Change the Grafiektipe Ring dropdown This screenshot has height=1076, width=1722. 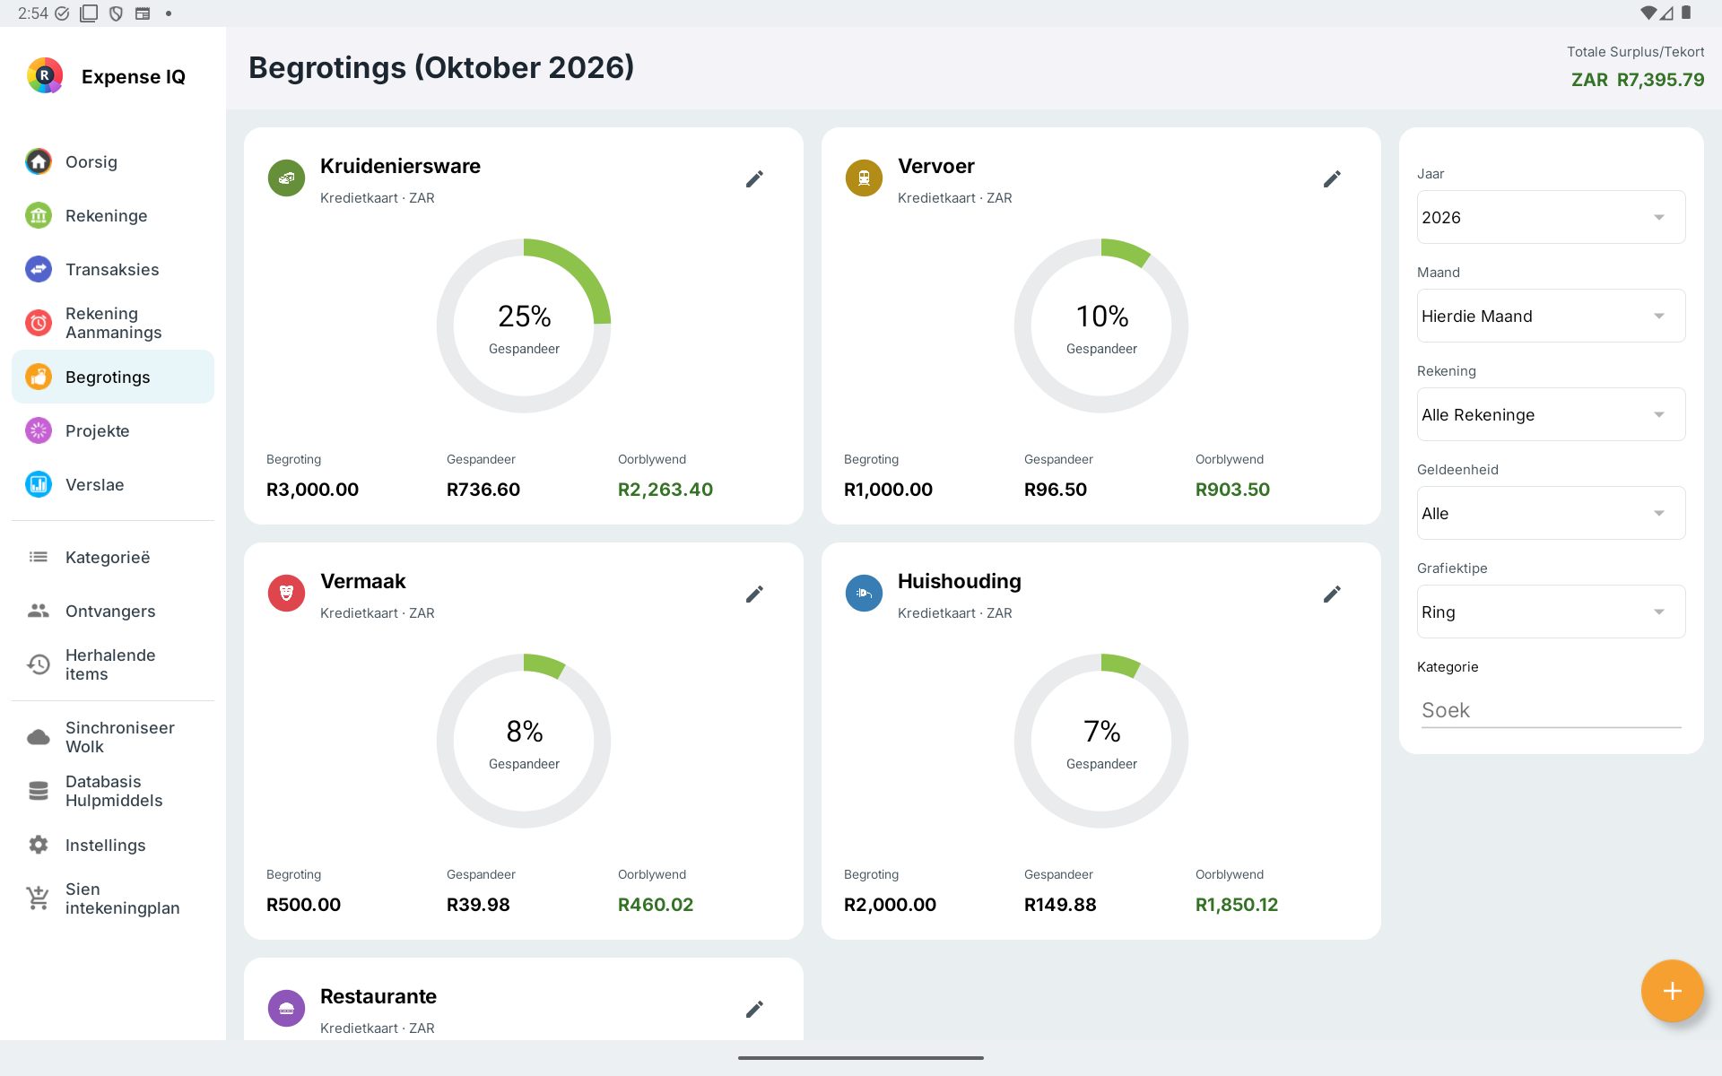pyautogui.click(x=1551, y=612)
